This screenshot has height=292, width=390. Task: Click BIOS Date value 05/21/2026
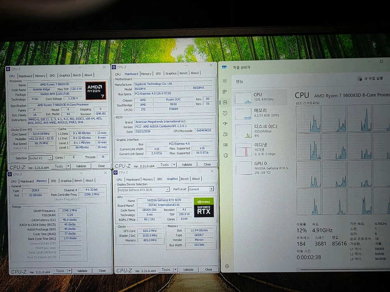(153, 131)
